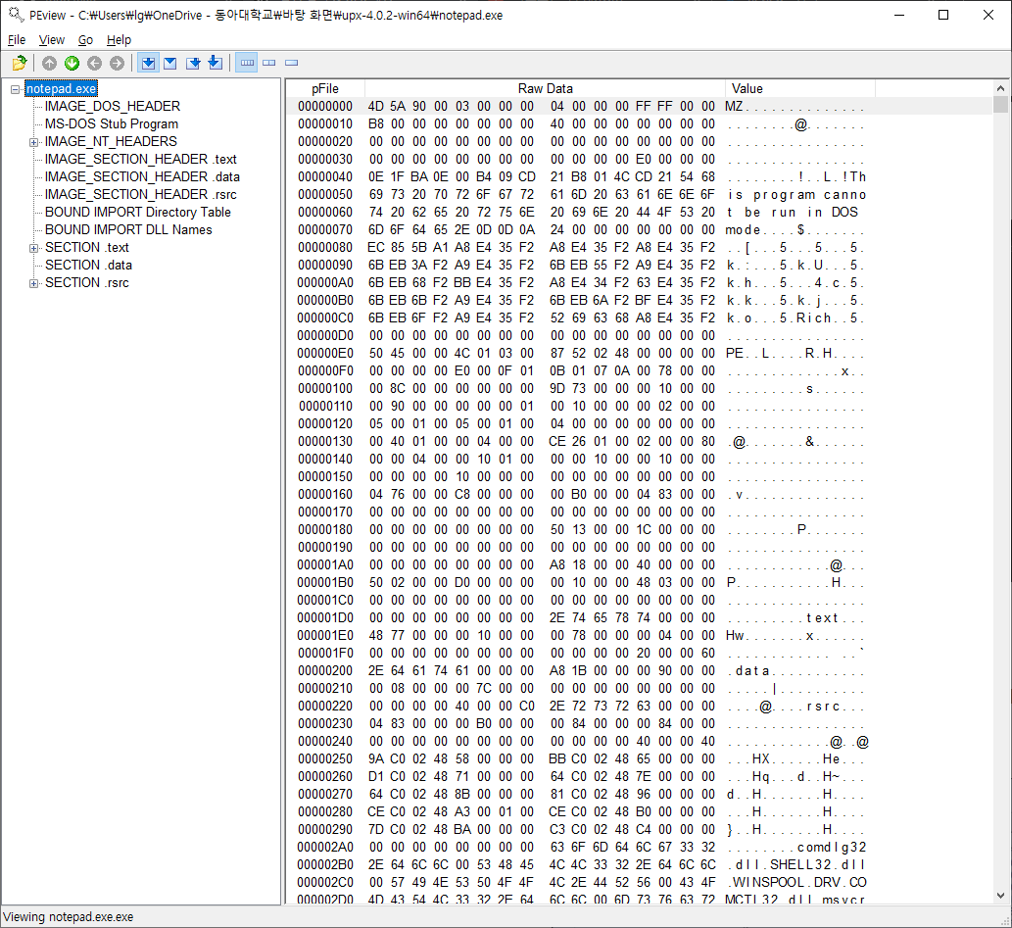Click the 'MZ' value text

pyautogui.click(x=734, y=107)
